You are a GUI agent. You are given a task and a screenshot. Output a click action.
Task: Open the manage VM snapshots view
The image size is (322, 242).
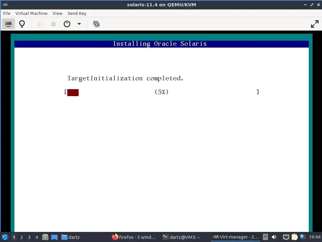coord(96,24)
